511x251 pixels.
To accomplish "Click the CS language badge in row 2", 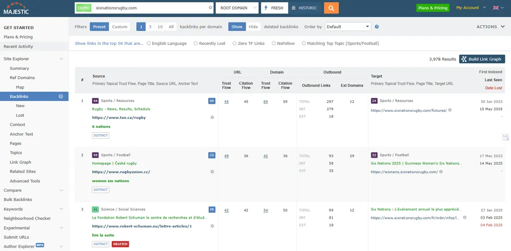I will (x=212, y=155).
